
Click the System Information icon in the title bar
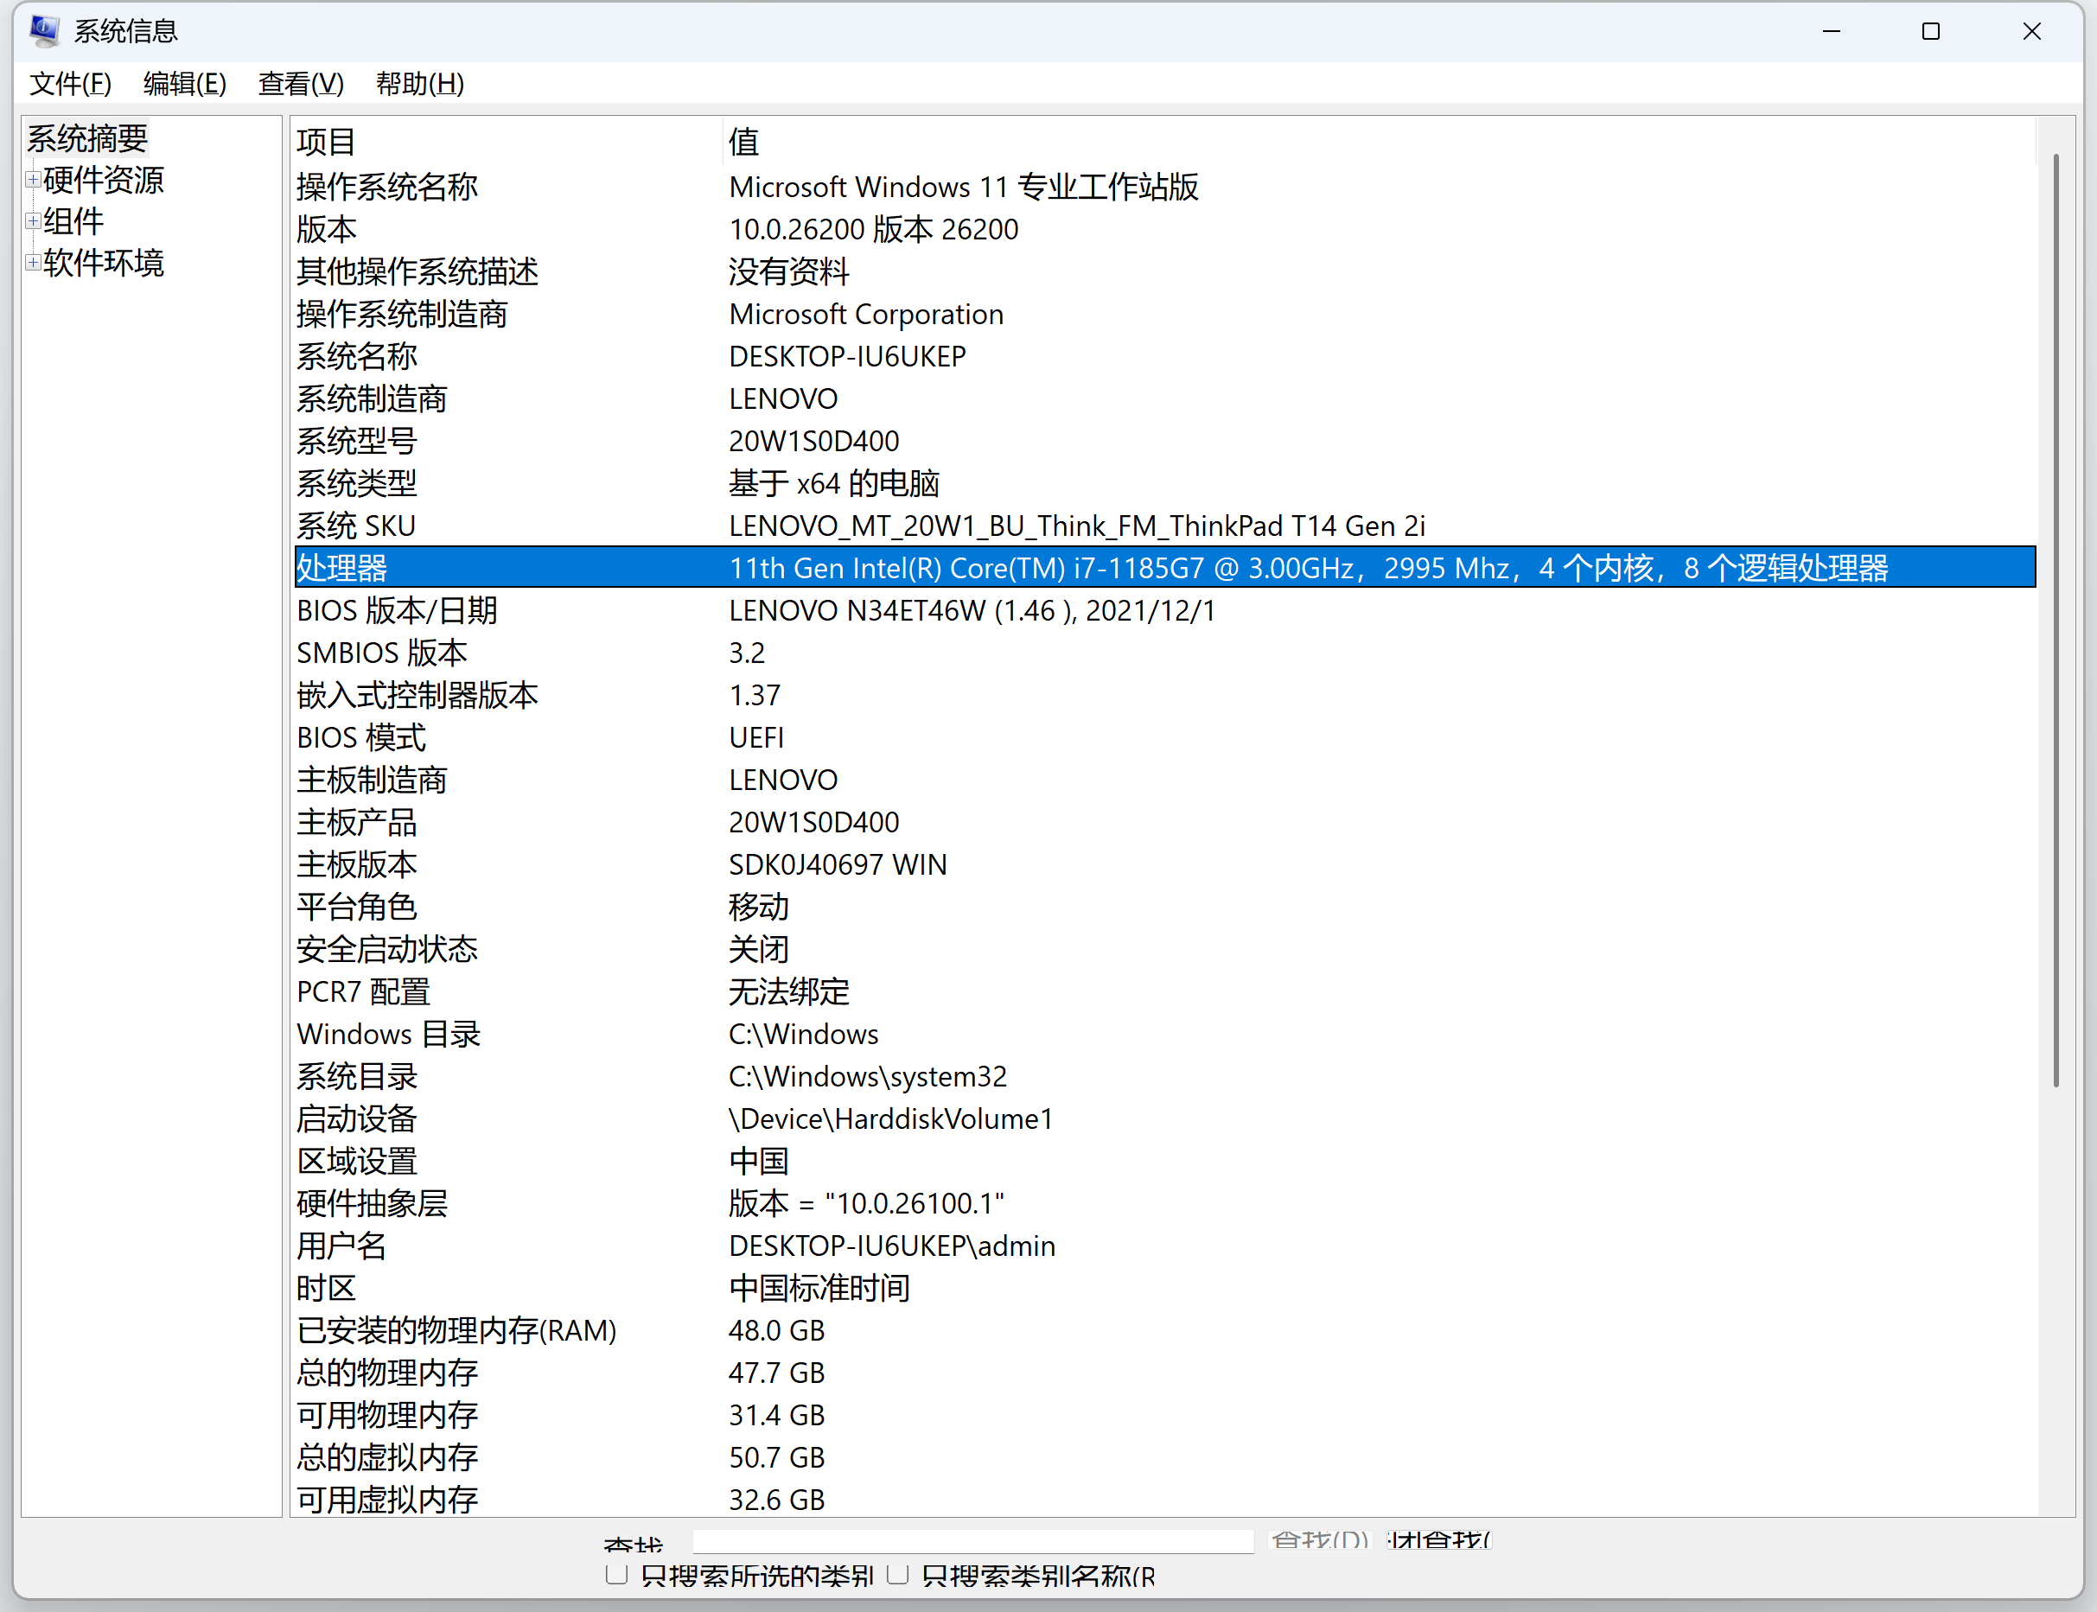tap(42, 29)
